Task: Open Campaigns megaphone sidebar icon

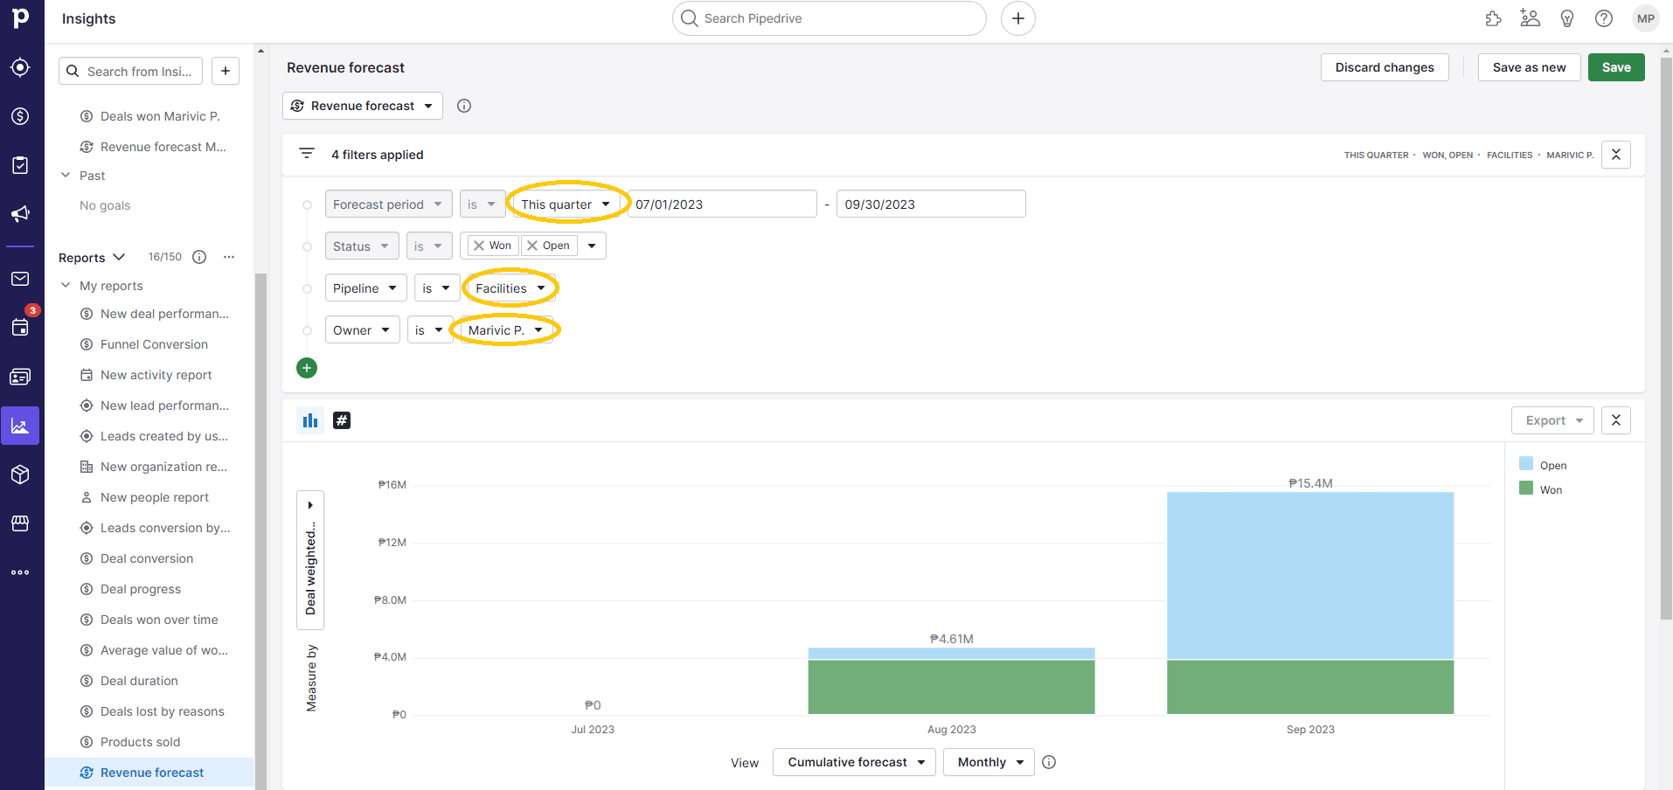Action: pyautogui.click(x=20, y=214)
